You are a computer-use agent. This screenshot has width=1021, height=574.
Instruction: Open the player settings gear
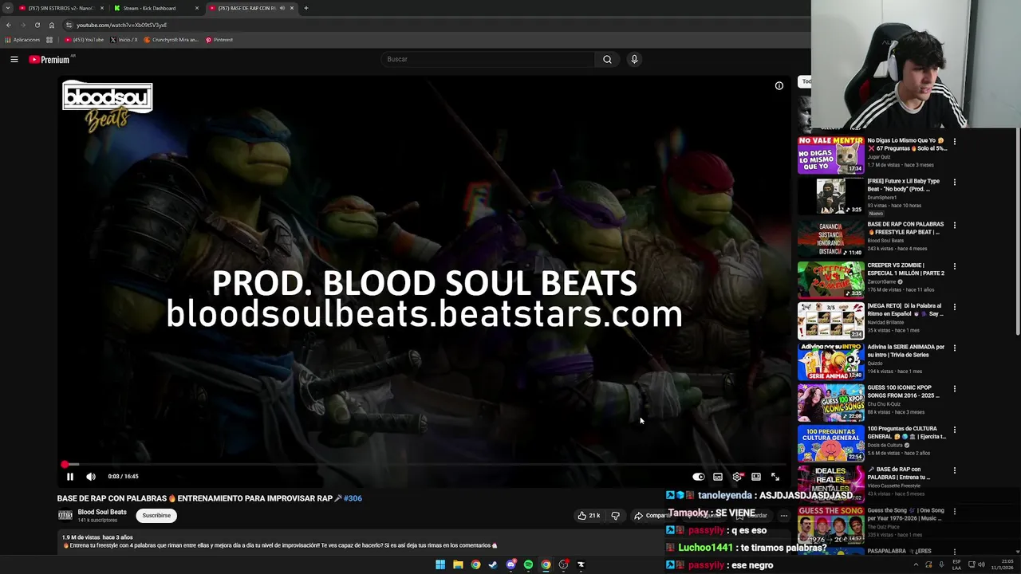click(x=737, y=477)
